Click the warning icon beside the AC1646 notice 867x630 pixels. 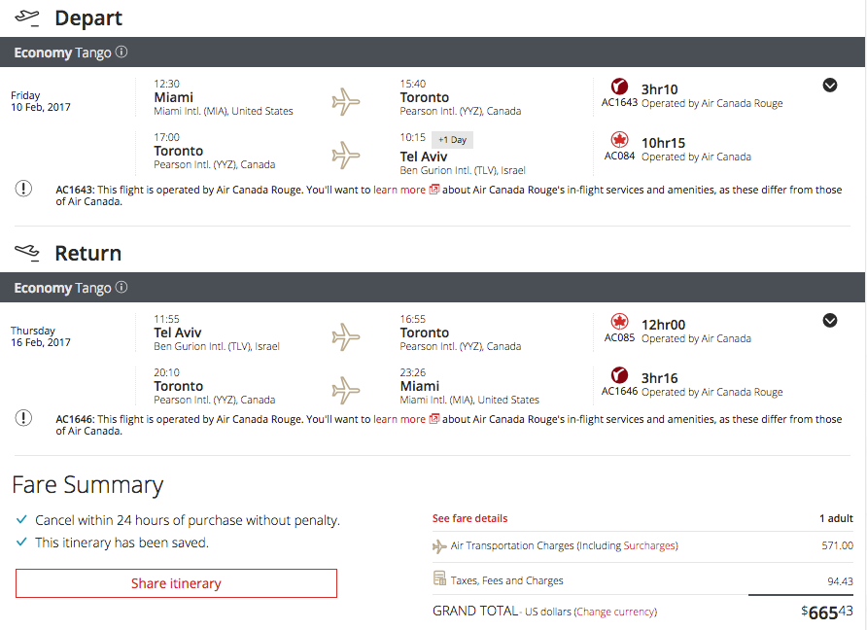tap(23, 418)
